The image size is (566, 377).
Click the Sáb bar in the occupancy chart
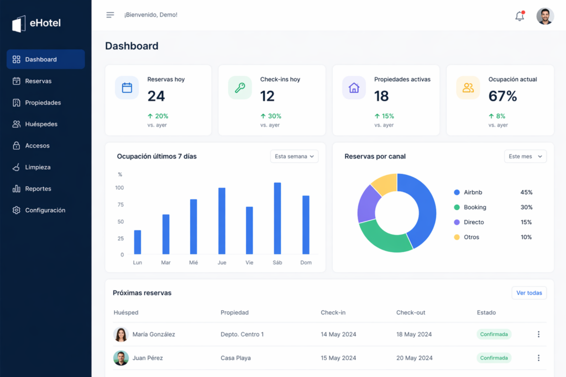[x=277, y=219]
